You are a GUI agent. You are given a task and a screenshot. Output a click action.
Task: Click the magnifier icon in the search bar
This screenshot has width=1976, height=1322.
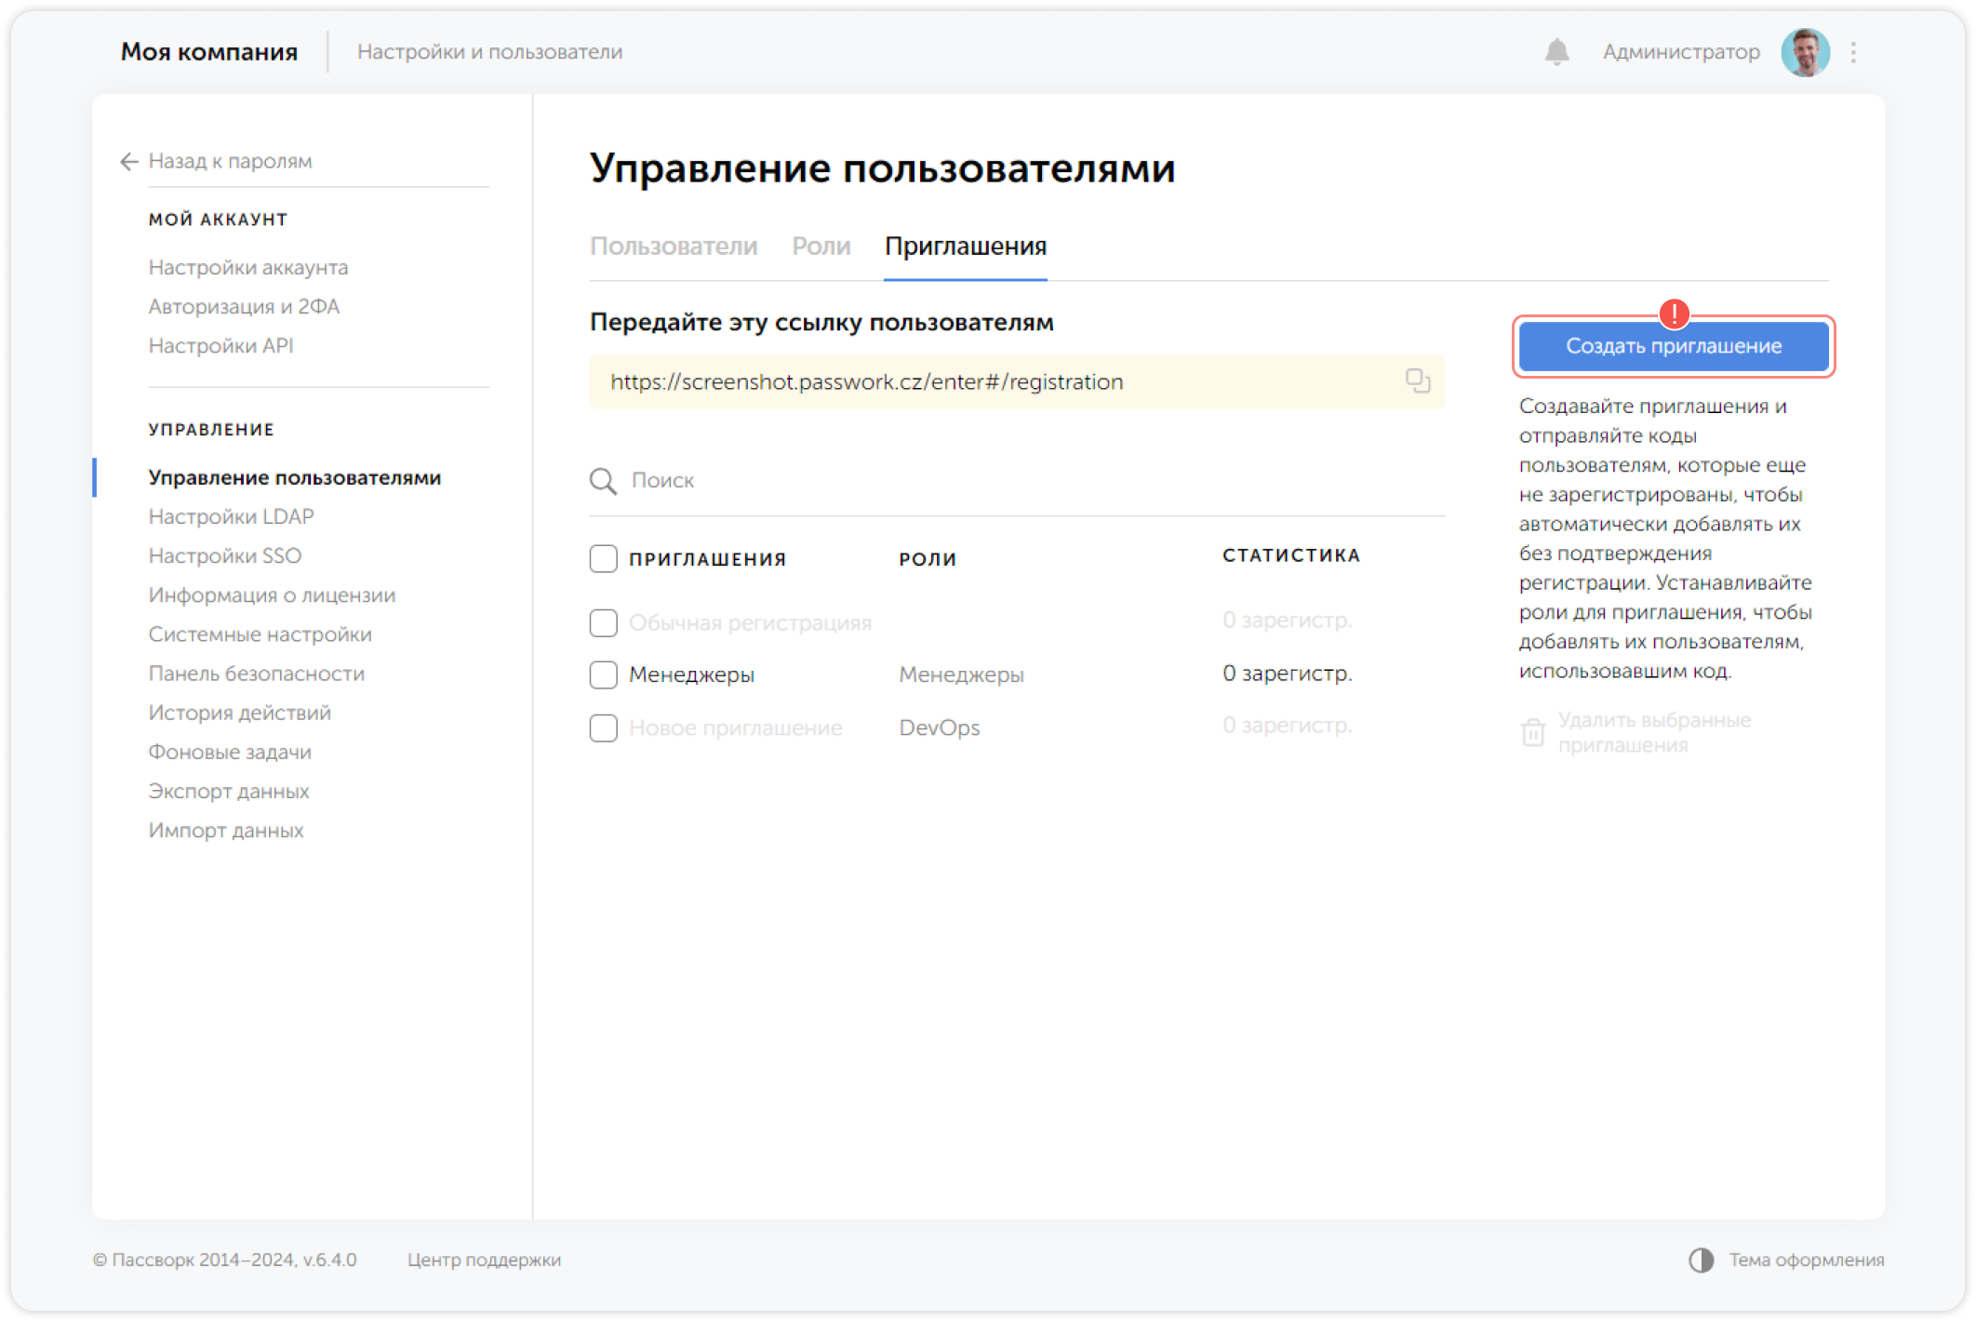tap(603, 480)
